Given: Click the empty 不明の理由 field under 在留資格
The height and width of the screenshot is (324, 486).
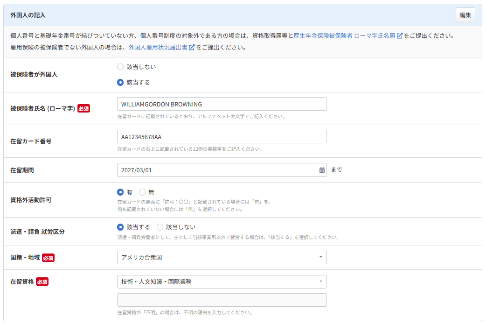Looking at the screenshot, I should click(x=222, y=300).
